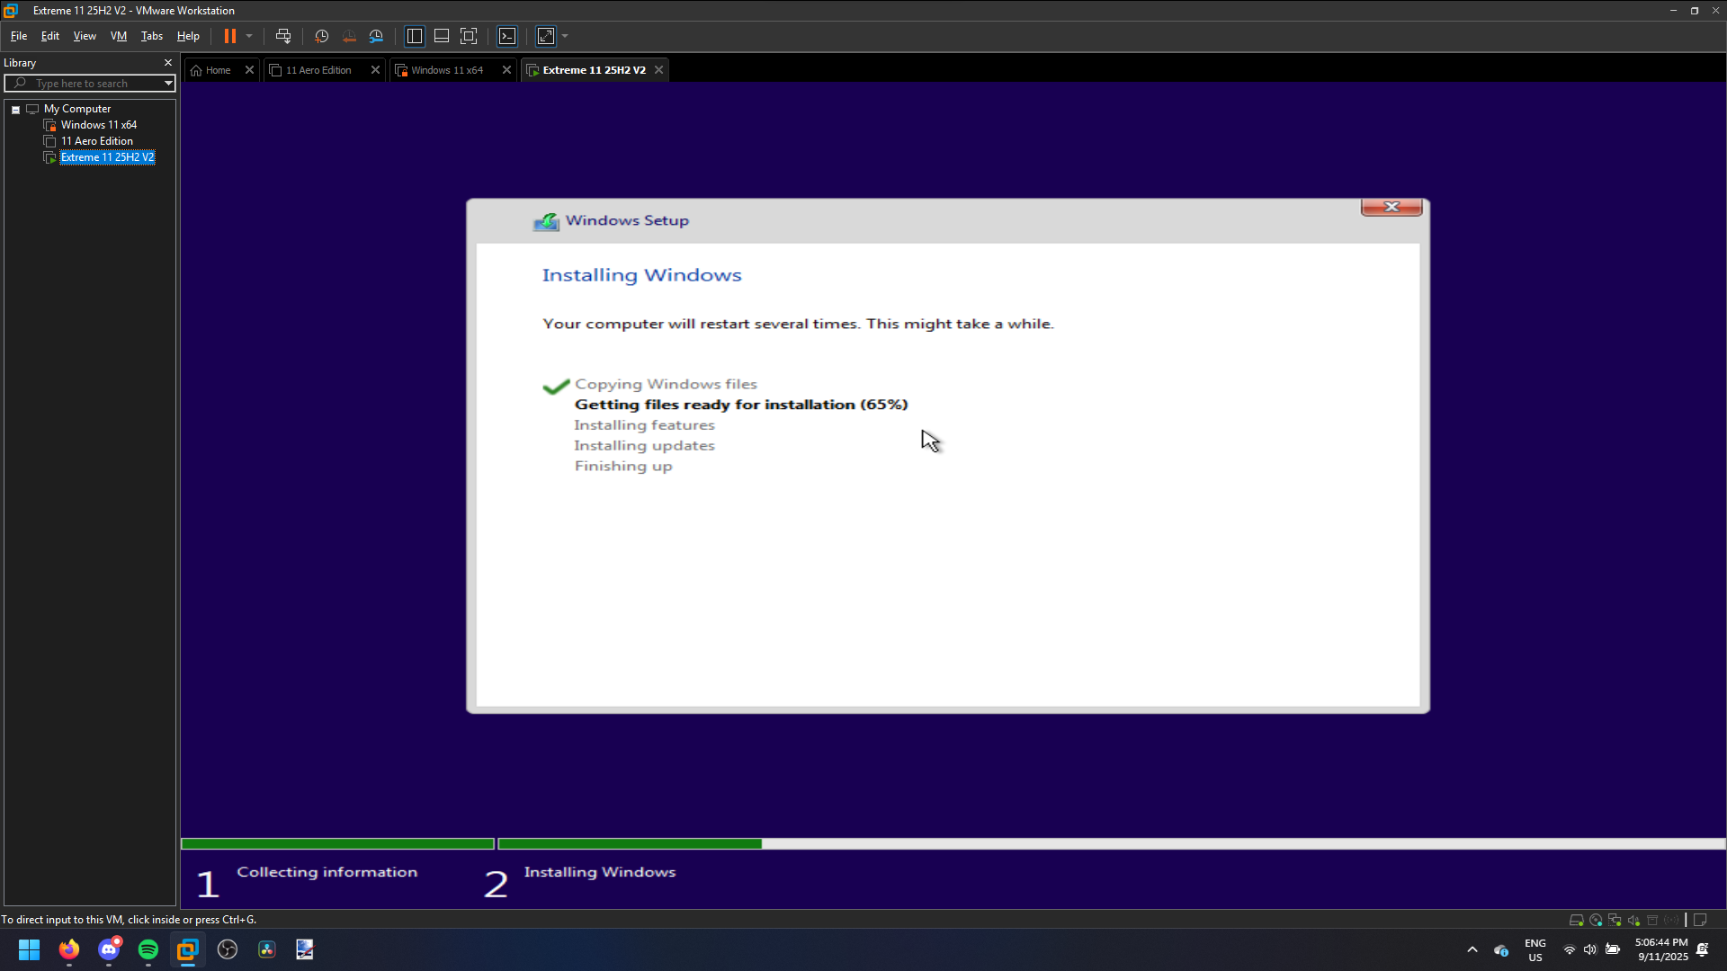Click the library search field
The height and width of the screenshot is (971, 1727).
click(88, 84)
